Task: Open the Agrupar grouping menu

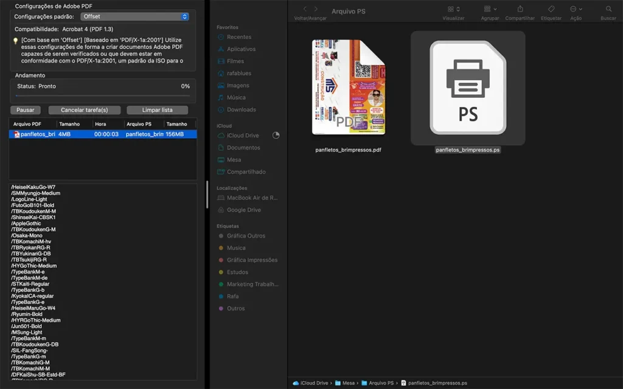Action: [490, 9]
